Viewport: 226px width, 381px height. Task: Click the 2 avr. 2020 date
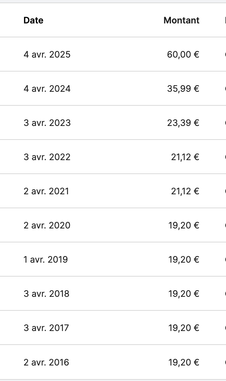[47, 225]
